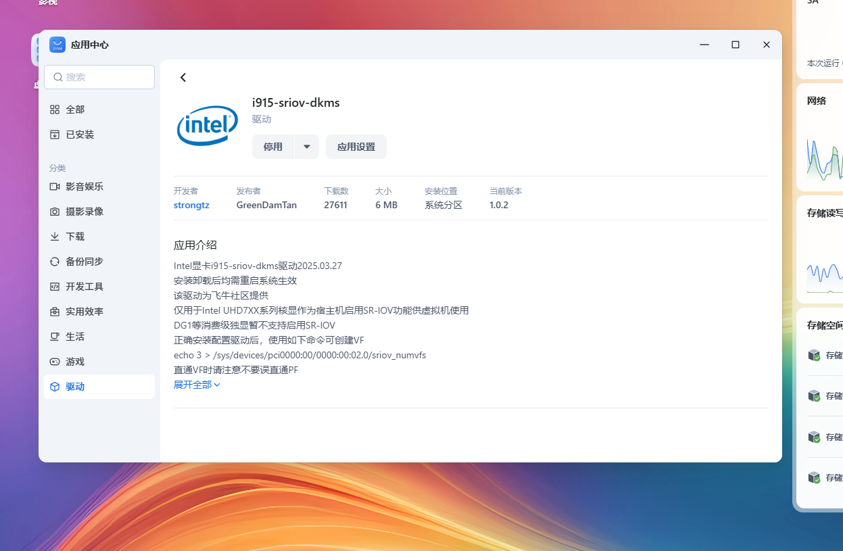
Task: Open 应用设置
Action: (x=356, y=147)
